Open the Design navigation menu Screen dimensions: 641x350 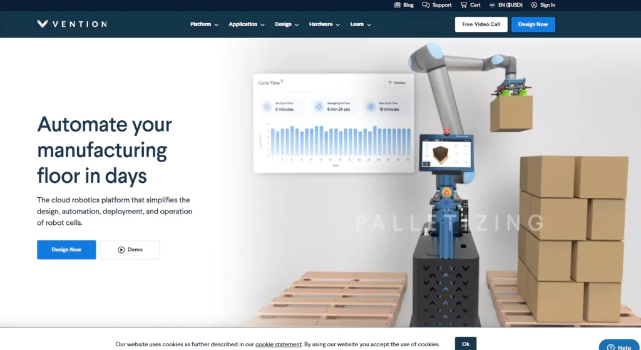(x=287, y=24)
